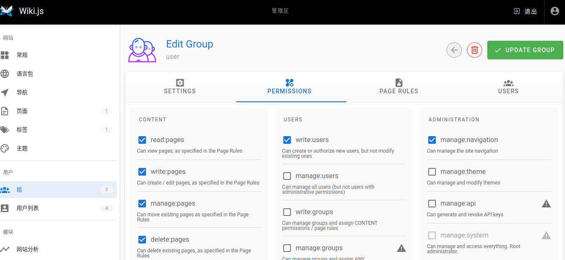Switch to the SETTINGS tab
The height and width of the screenshot is (260, 565).
[180, 87]
